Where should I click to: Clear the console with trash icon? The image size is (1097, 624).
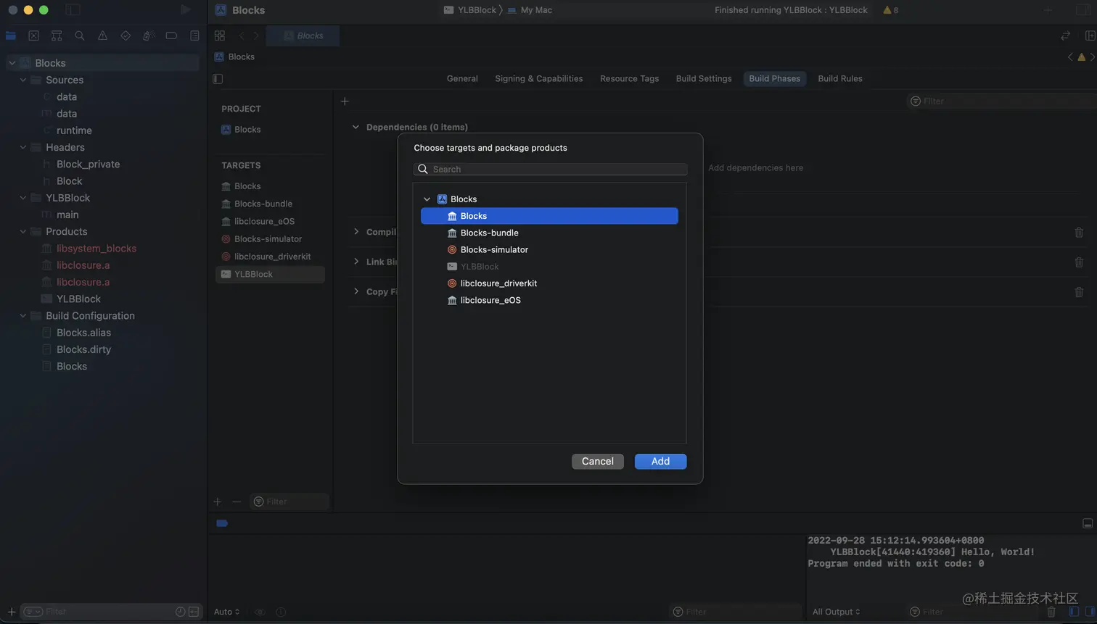[1051, 612]
